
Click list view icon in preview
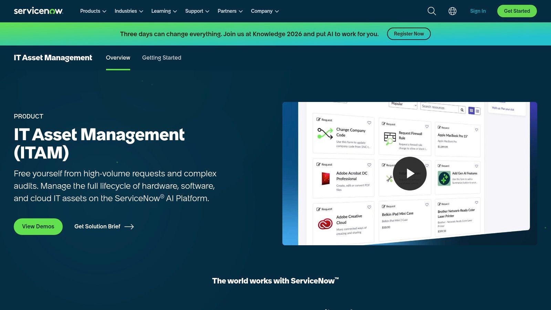click(x=477, y=111)
